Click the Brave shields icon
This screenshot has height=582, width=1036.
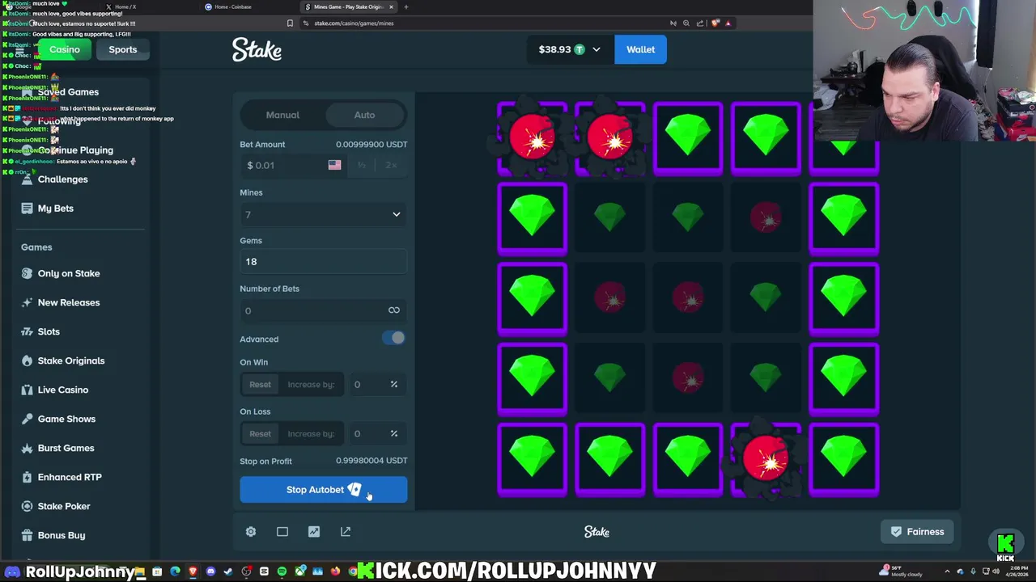[715, 23]
